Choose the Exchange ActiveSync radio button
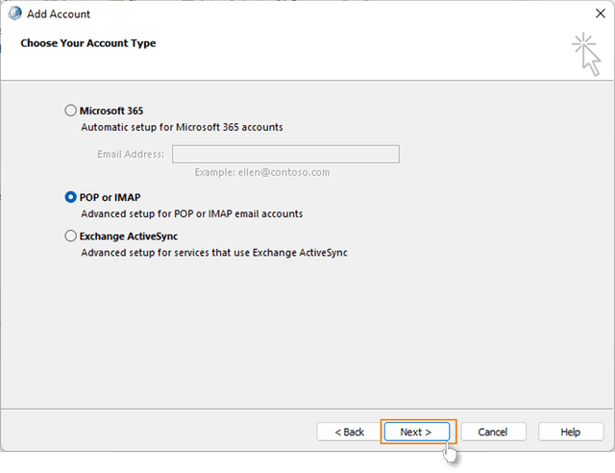 [70, 236]
